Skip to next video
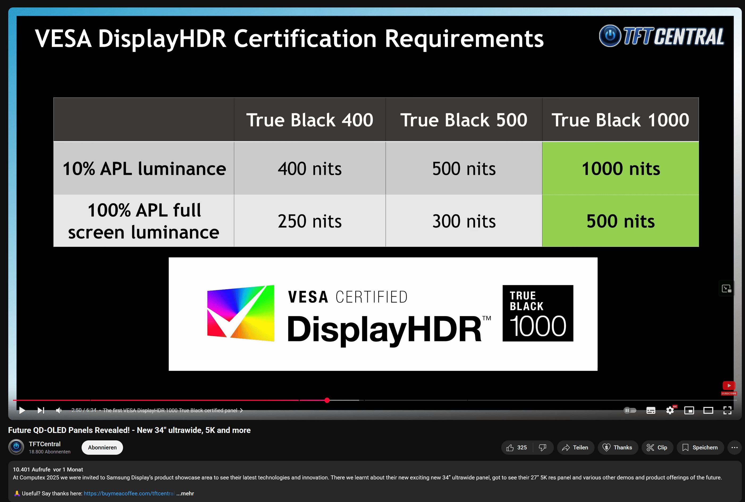The width and height of the screenshot is (745, 502). [41, 410]
